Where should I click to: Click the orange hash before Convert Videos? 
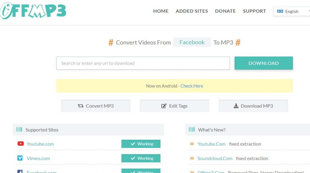[x=111, y=42]
